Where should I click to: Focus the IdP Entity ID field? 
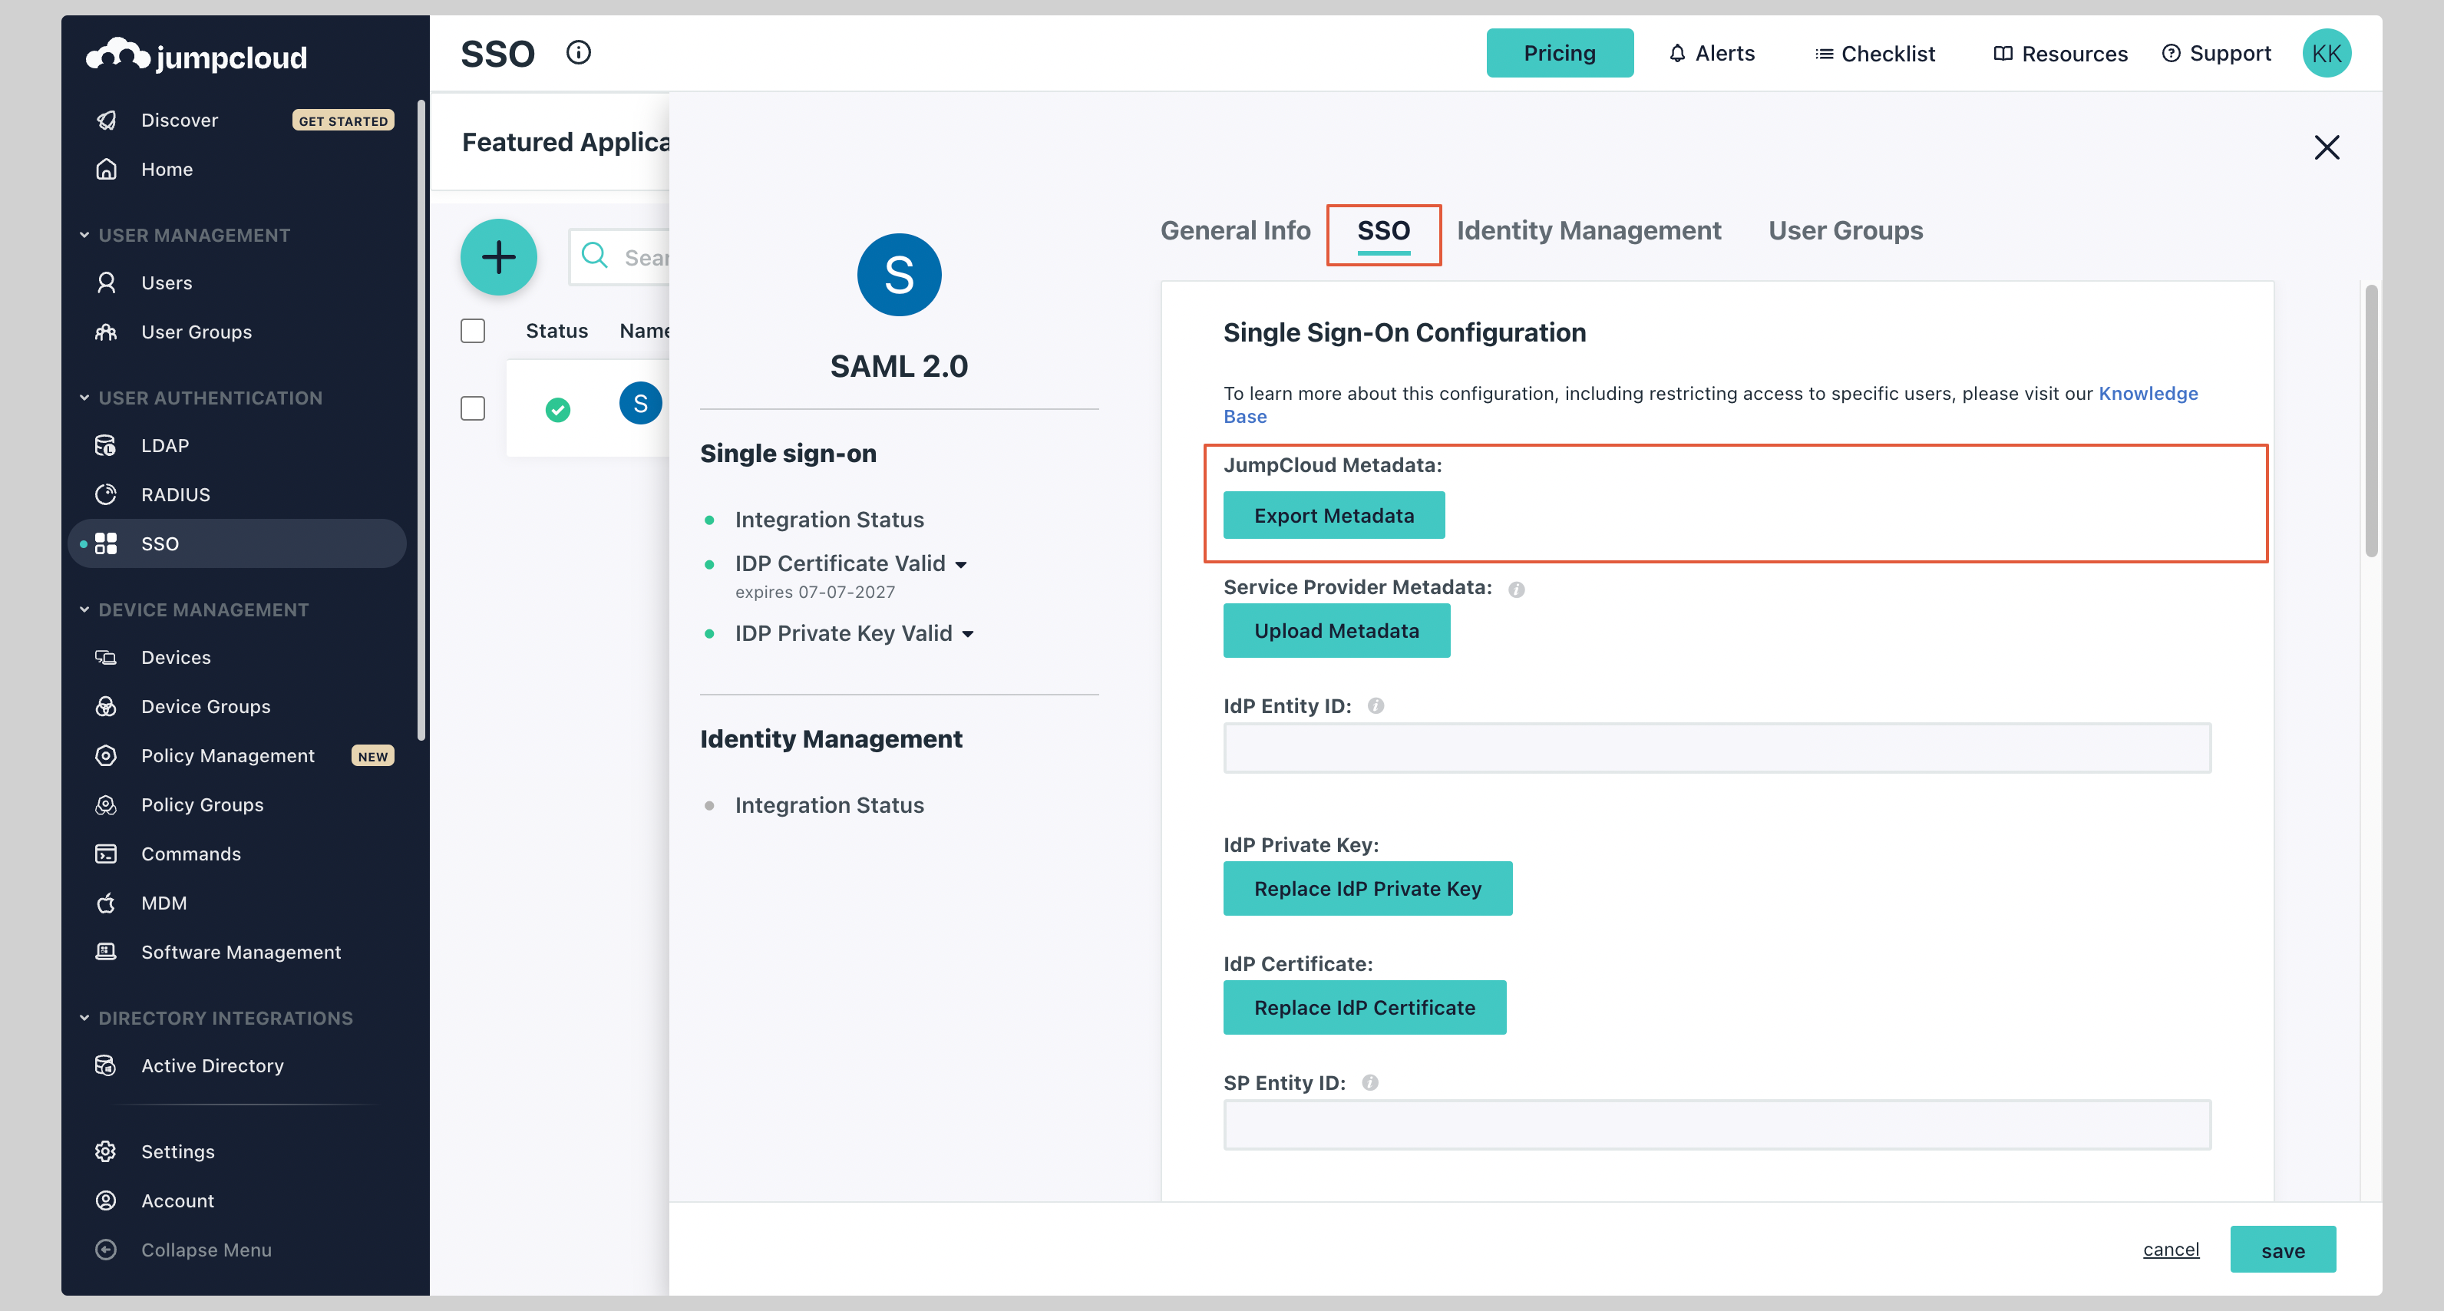coord(1717,748)
